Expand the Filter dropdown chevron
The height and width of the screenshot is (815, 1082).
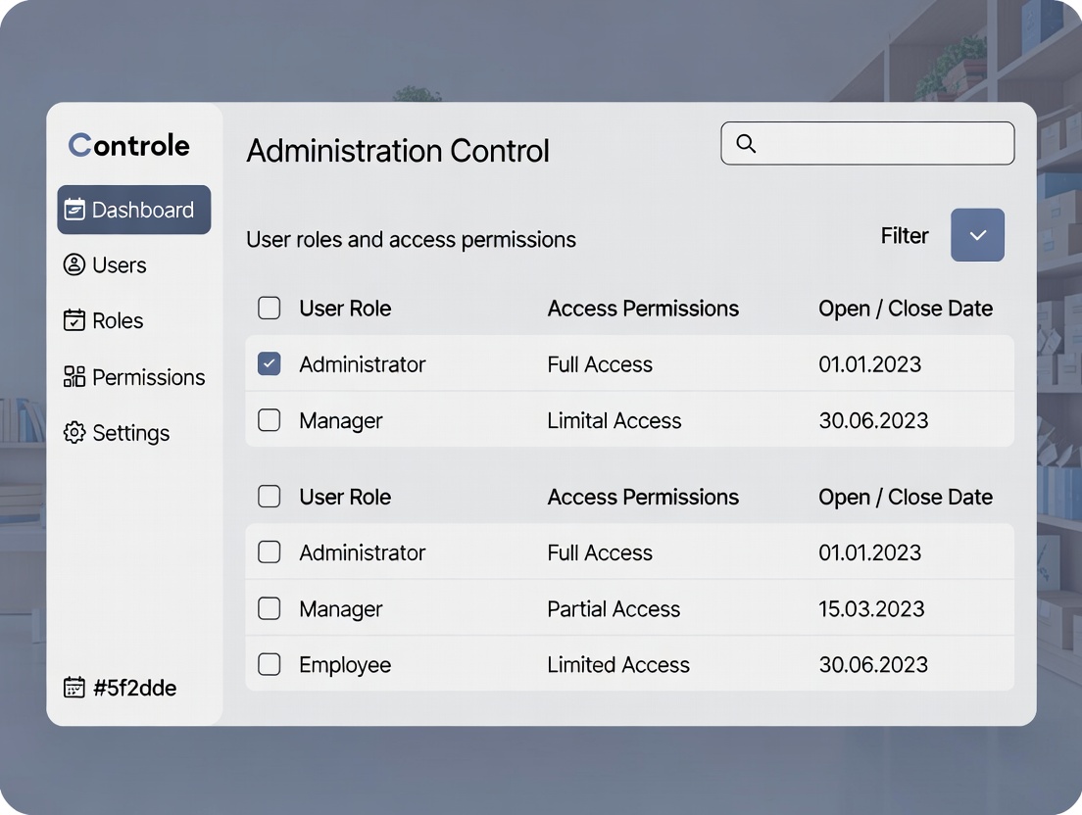[x=977, y=235]
